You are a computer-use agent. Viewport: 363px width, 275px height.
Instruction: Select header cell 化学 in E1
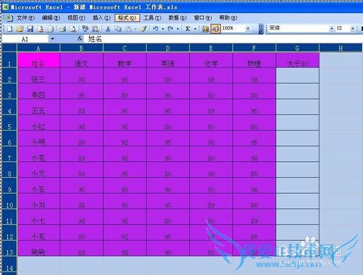coord(211,60)
